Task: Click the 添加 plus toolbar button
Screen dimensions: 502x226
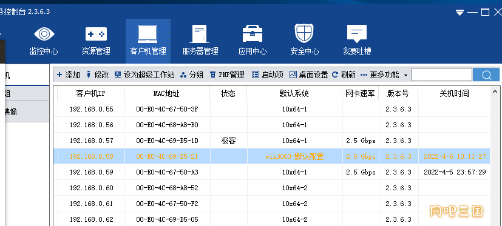Action: [68, 75]
